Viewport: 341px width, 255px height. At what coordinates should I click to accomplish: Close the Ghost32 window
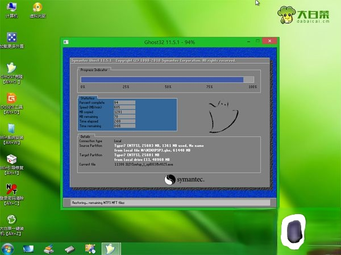pos(269,41)
